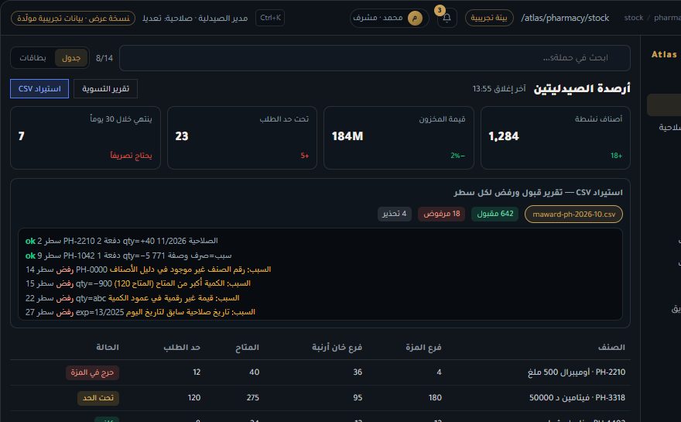Select rejected log line سطر 14 PH-0000
Screen dimensions: 681x422
(x=148, y=269)
